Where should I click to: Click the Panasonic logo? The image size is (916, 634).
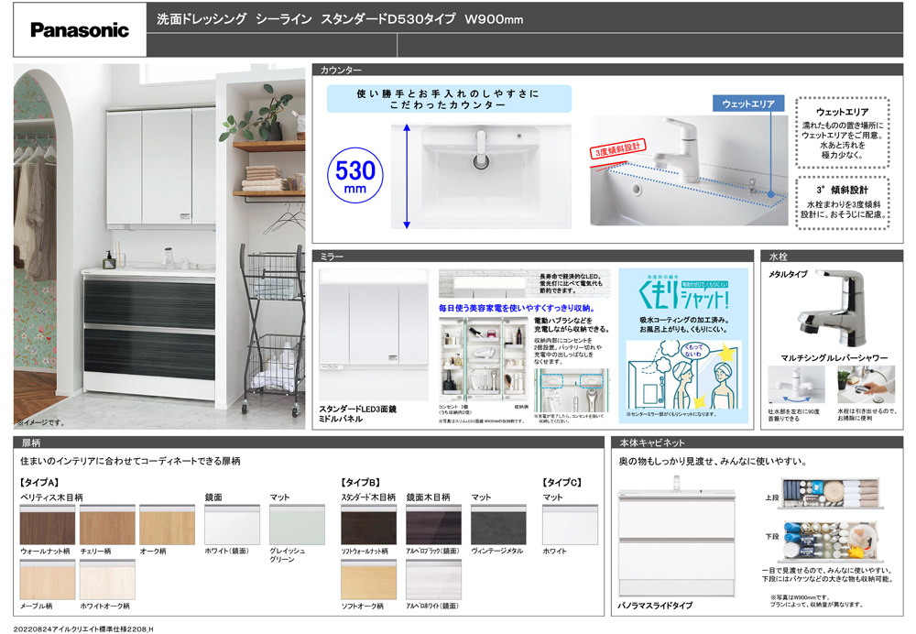[x=80, y=30]
